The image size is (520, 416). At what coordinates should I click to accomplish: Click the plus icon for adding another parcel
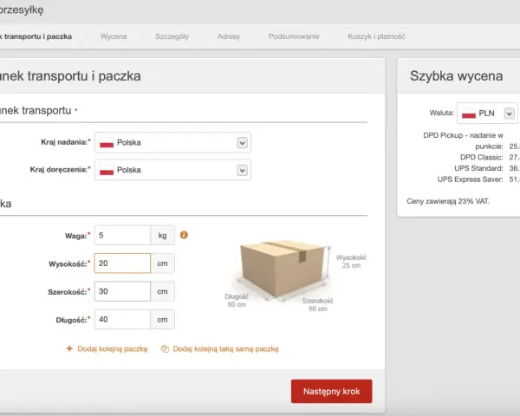[69, 348]
